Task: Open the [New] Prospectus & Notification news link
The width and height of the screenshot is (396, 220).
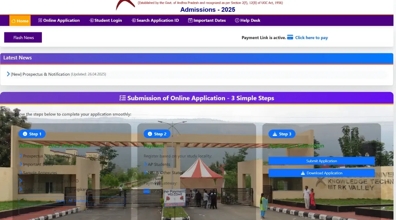Action: coord(40,74)
